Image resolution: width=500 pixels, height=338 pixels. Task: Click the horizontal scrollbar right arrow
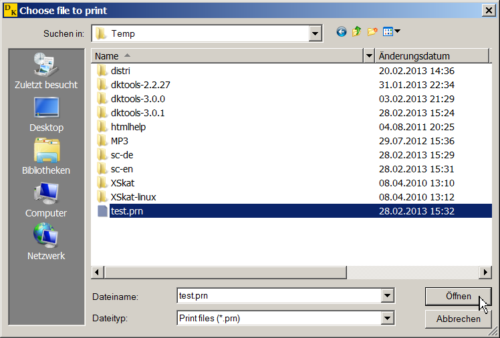[486, 272]
